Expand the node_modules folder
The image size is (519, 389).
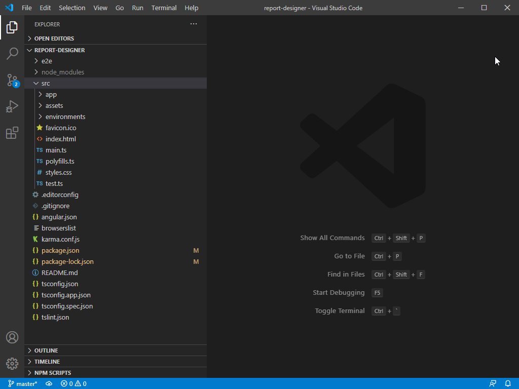pyautogui.click(x=116, y=72)
